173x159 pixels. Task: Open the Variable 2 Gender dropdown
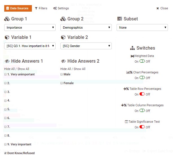tap(86, 46)
